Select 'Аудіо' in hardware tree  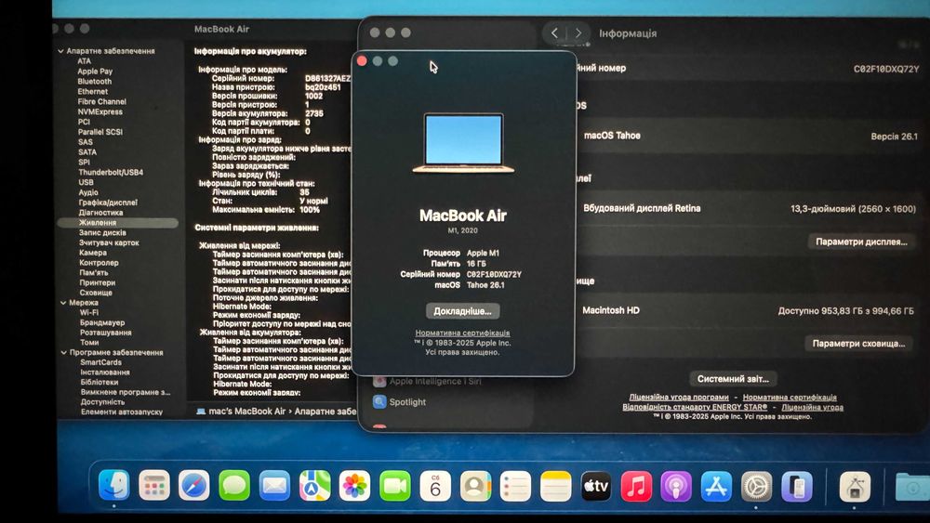pos(88,192)
